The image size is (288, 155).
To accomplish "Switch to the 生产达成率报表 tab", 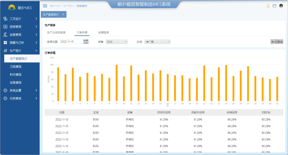I will click(x=56, y=32).
